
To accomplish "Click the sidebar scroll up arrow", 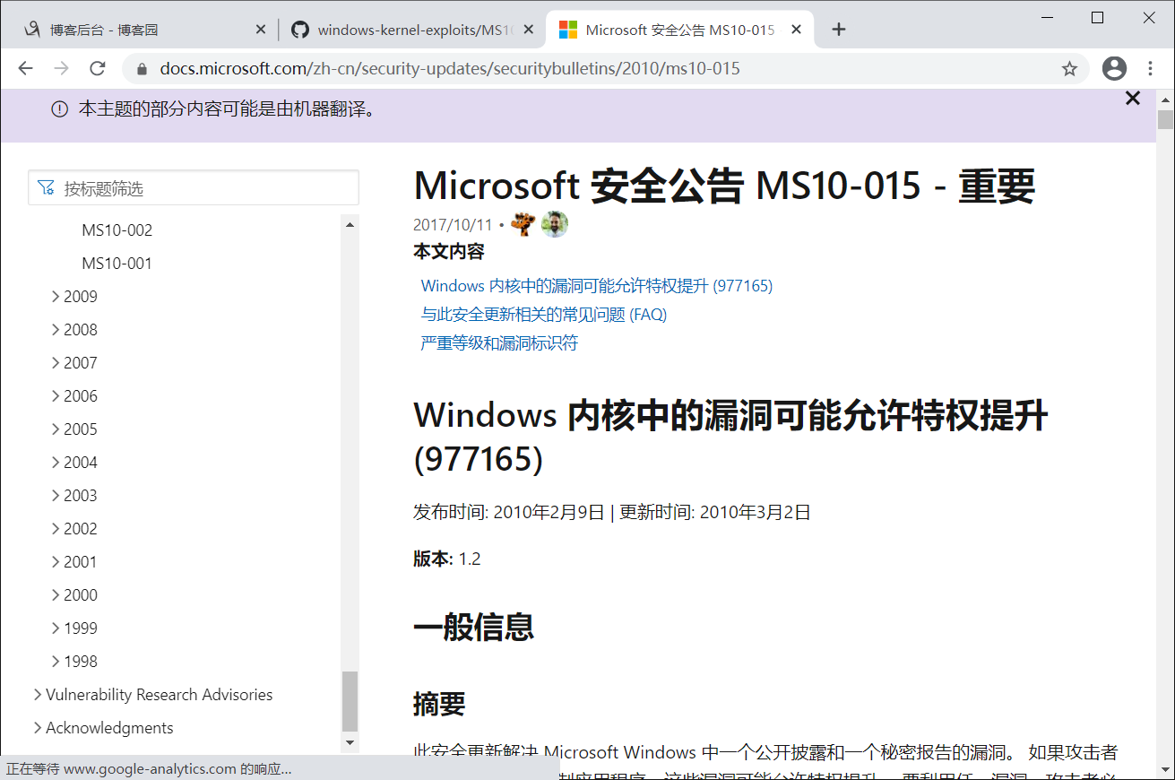I will click(x=350, y=224).
